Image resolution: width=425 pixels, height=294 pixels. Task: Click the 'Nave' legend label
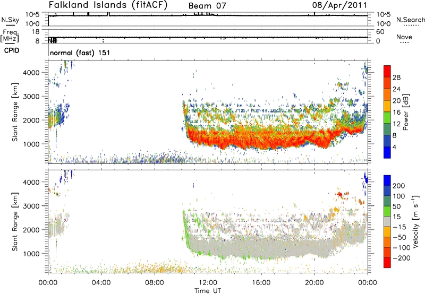coord(404,37)
